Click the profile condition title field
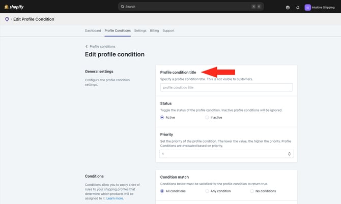The image size is (341, 204). 226,87
